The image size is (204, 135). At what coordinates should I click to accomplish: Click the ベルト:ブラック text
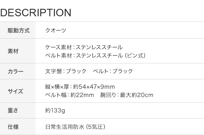[113, 71]
